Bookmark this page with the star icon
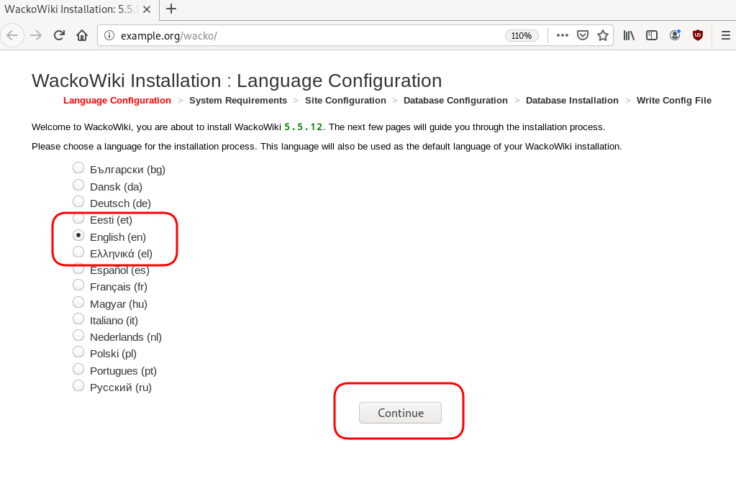This screenshot has width=736, height=481. (x=603, y=35)
